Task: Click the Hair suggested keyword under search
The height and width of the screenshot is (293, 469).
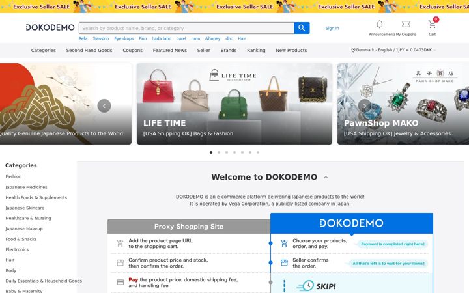Action: tap(242, 38)
